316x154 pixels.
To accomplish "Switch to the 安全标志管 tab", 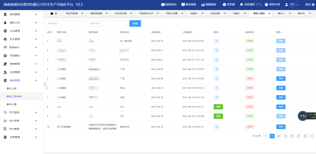I will coord(121,13).
